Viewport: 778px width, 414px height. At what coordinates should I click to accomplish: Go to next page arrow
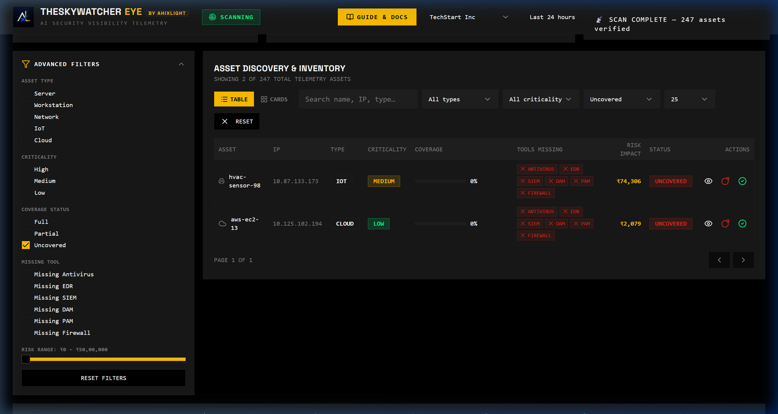pos(743,260)
